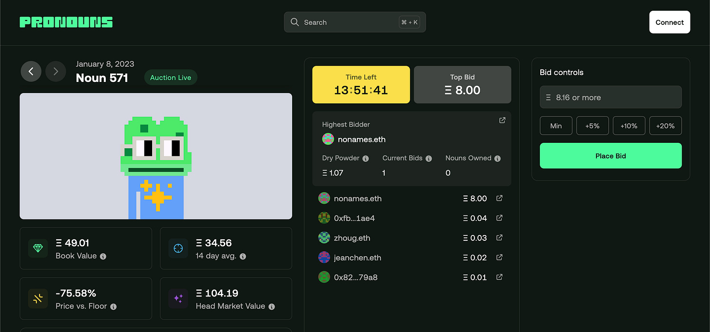Open external link for Ξ 0.04 bid
The height and width of the screenshot is (332, 710).
(499, 218)
